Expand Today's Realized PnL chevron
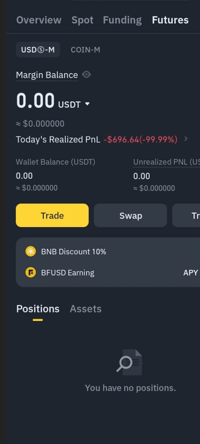 (x=186, y=139)
